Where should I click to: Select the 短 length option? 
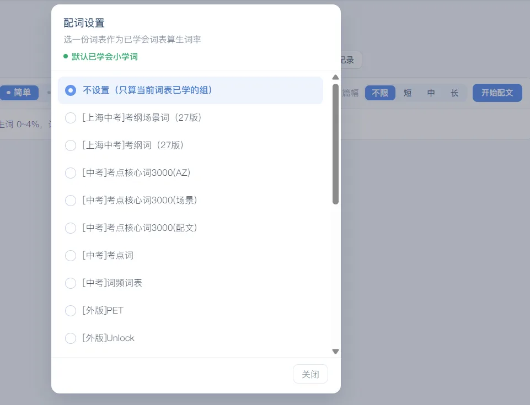tap(408, 93)
